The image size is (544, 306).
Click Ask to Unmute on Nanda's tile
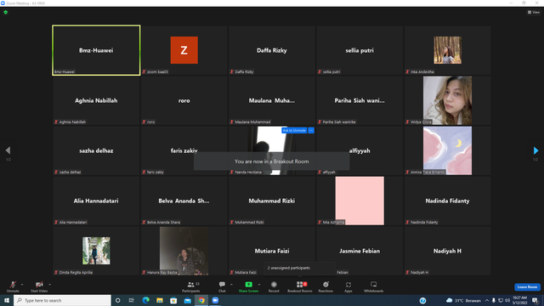[294, 130]
